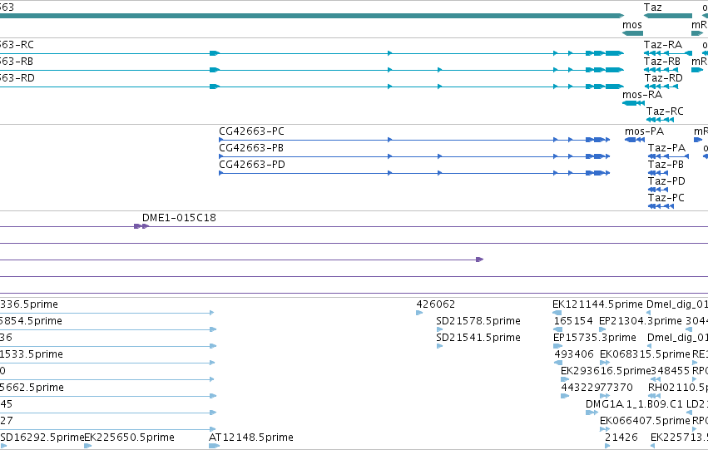Click the DME1-015C18 feature label
The width and height of the screenshot is (708, 450).
point(179,218)
